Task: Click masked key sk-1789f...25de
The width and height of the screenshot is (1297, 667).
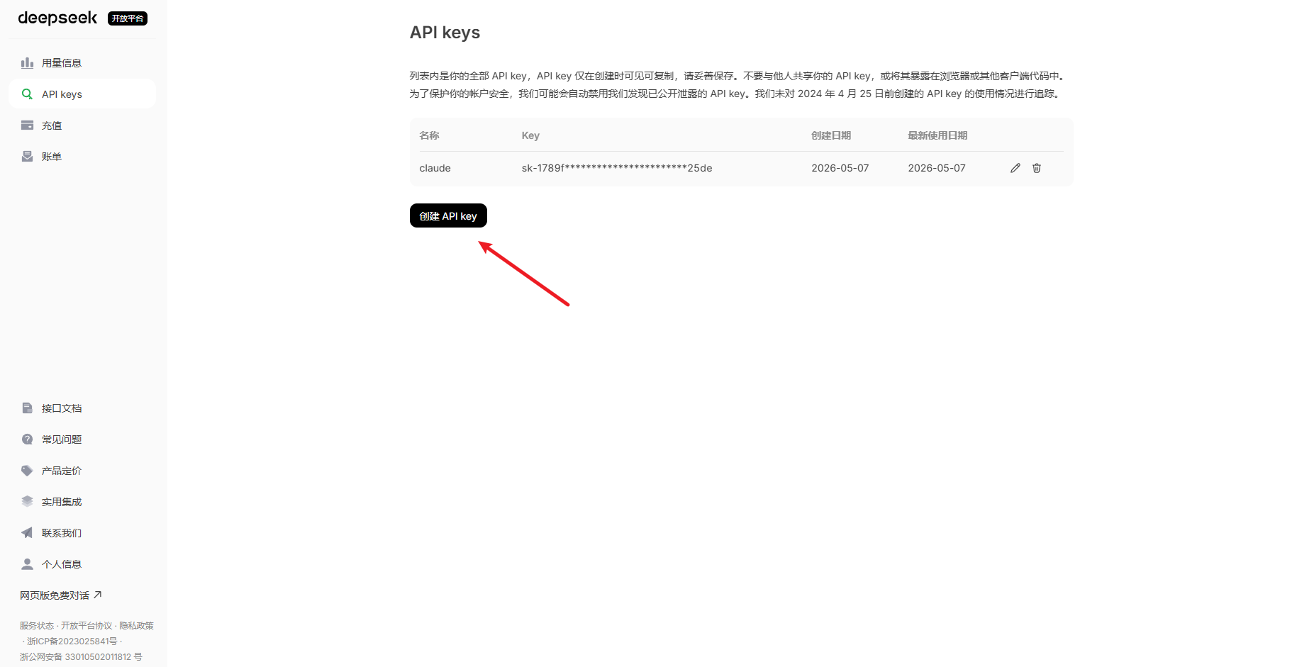Action: (x=617, y=168)
